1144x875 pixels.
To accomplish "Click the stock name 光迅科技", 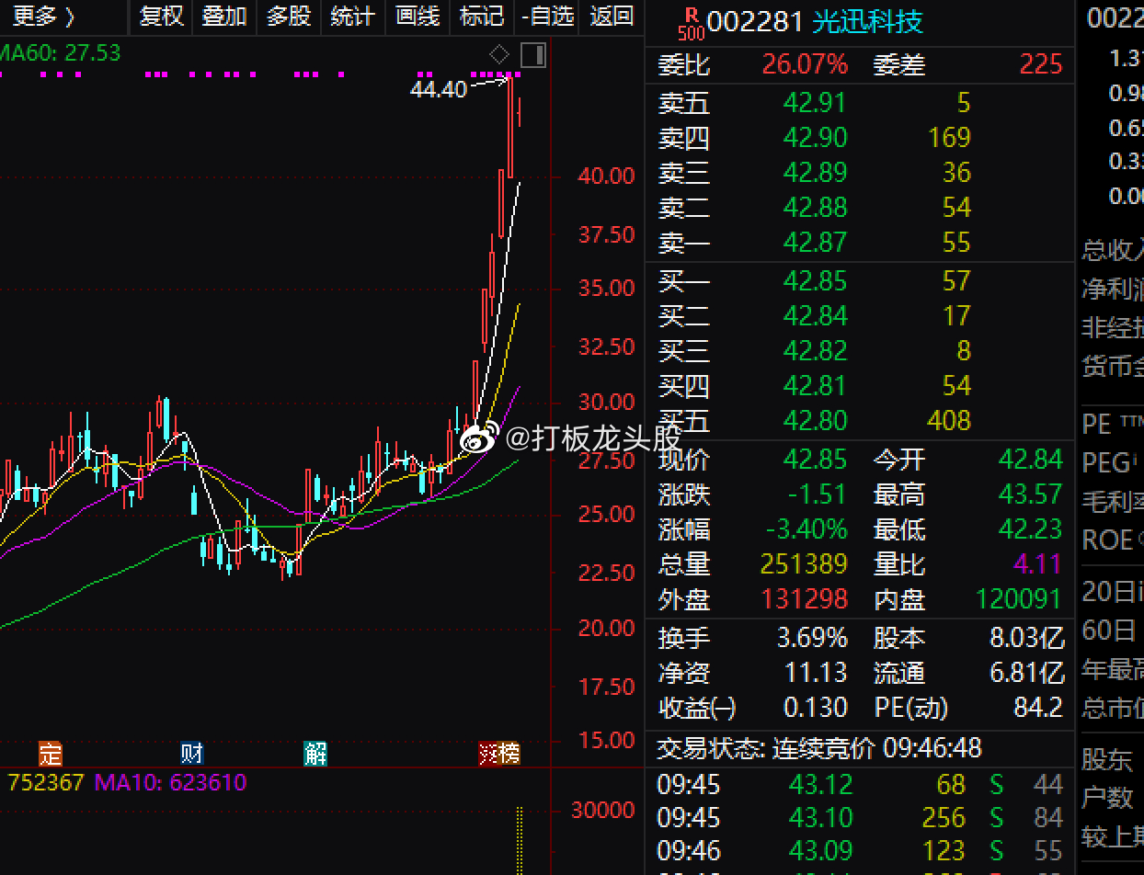I will pos(867,22).
